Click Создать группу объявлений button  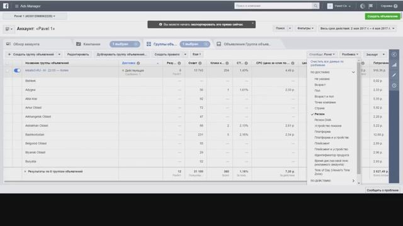[x=31, y=55]
